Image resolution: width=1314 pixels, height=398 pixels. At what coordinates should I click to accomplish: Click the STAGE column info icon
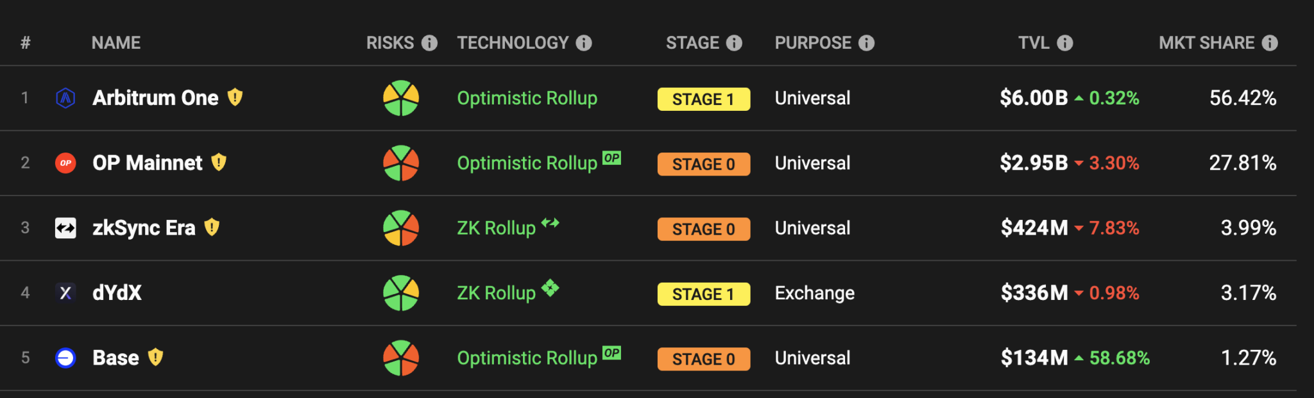pyautogui.click(x=734, y=43)
